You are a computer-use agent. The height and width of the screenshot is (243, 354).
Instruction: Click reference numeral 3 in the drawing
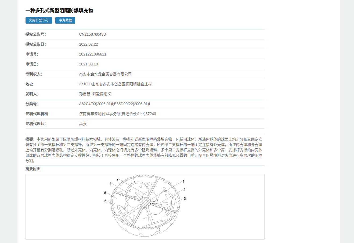click(185, 198)
